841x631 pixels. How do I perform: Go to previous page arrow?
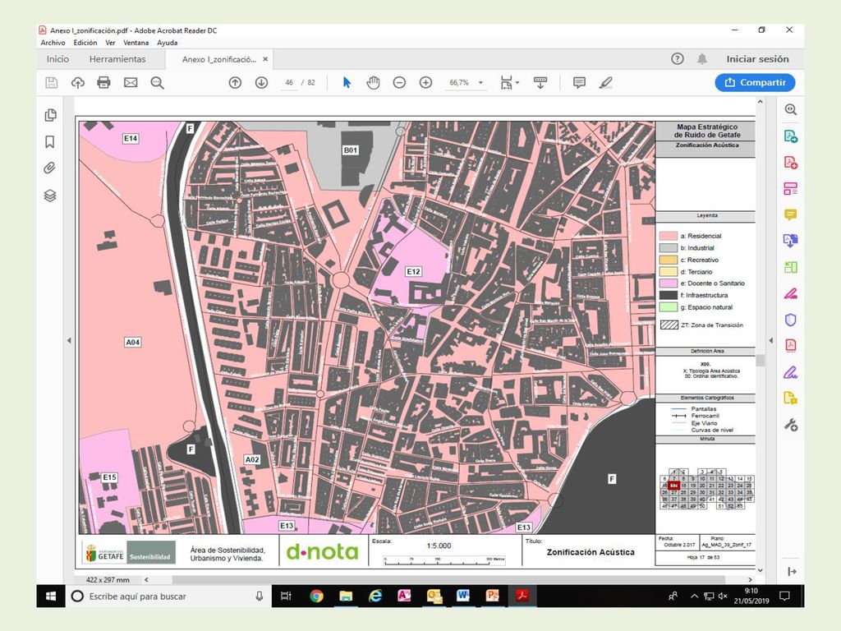click(235, 83)
